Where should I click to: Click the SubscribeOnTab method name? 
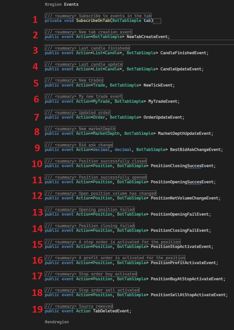pyautogui.click(x=93, y=21)
